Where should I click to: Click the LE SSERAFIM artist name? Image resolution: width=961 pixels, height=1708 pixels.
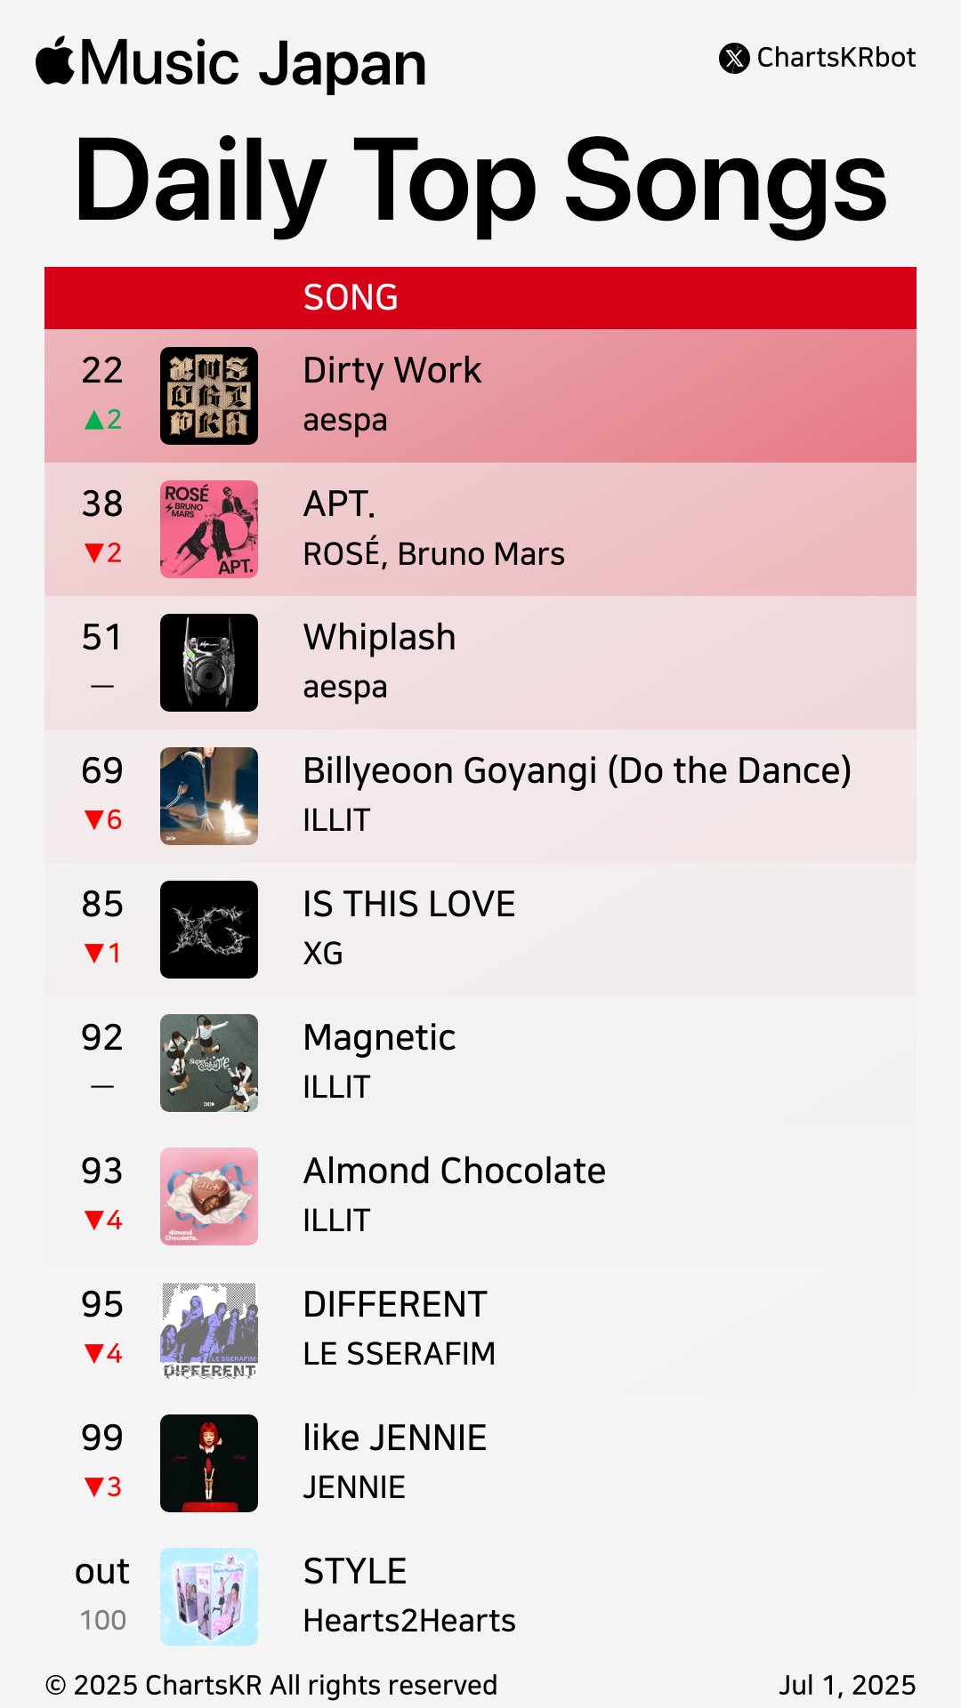click(x=400, y=1354)
